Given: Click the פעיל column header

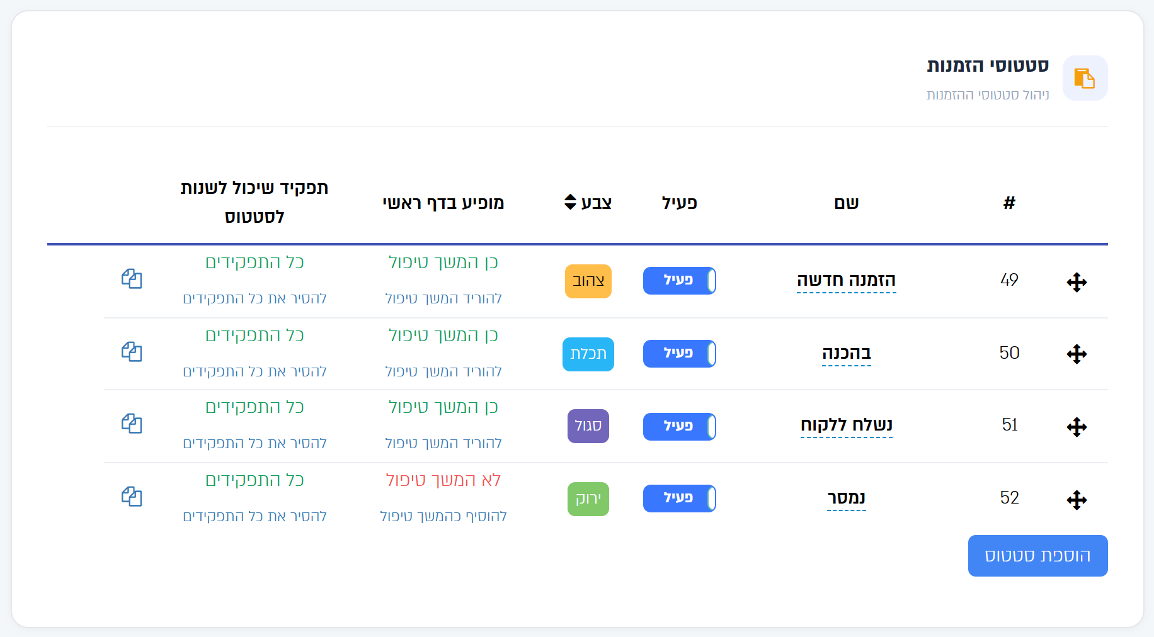Looking at the screenshot, I should [679, 203].
